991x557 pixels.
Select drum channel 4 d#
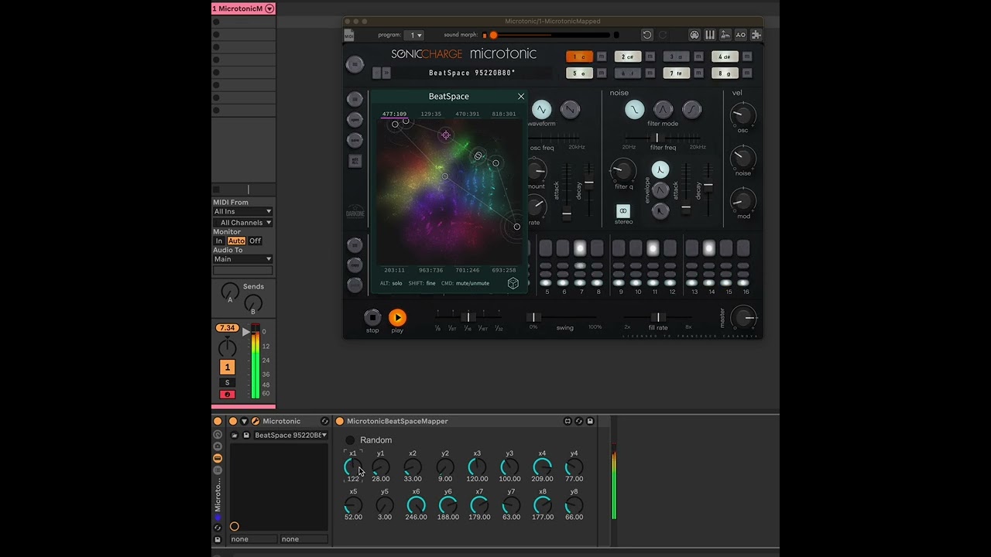tap(725, 56)
